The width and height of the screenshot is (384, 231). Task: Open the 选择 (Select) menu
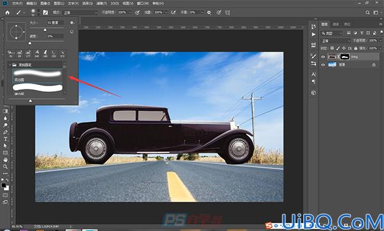tap(87, 3)
